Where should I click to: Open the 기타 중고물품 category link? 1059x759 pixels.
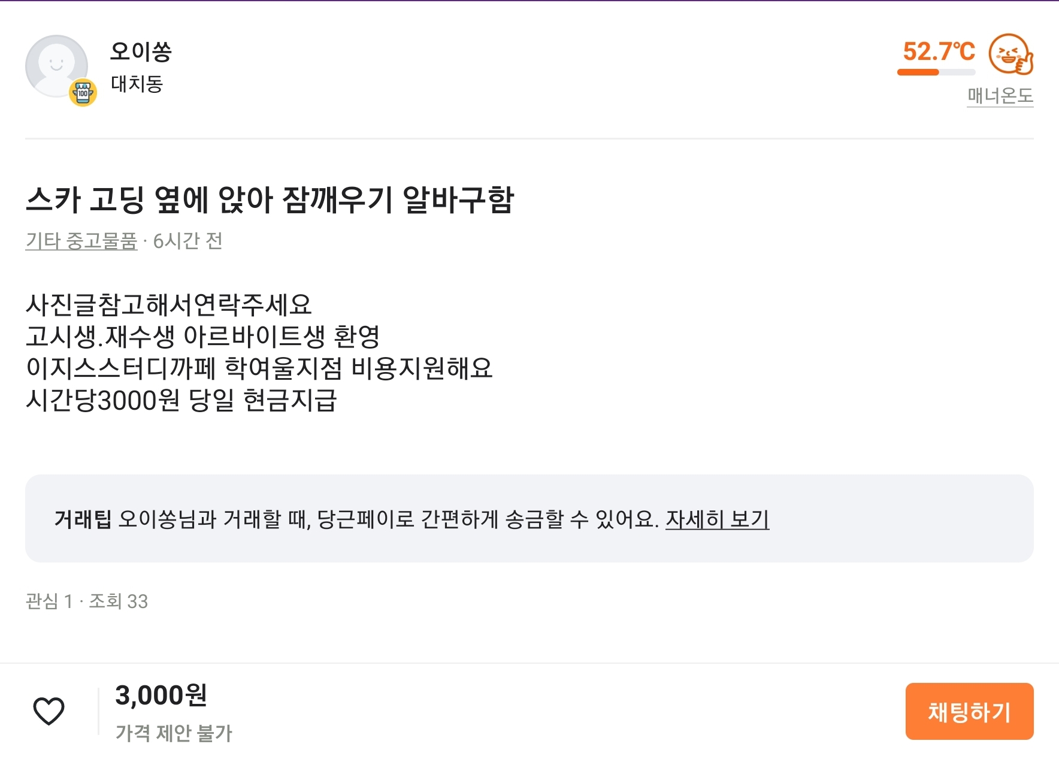[x=81, y=241]
